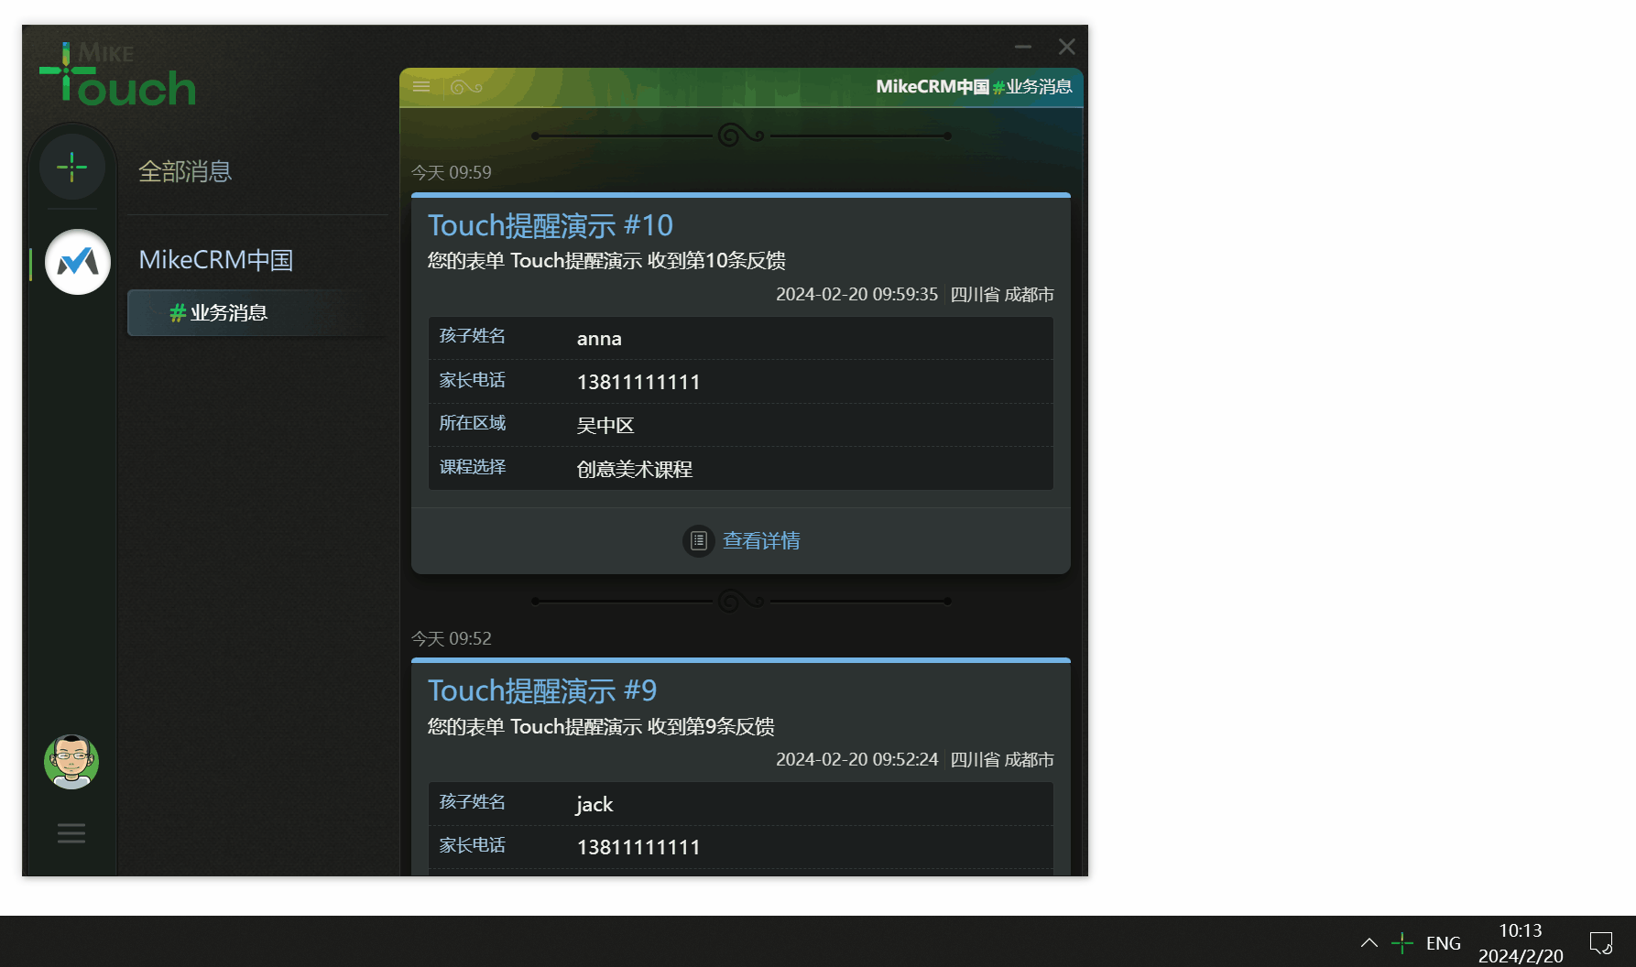This screenshot has width=1636, height=967.
Task: Click the 今天 09:52 time label
Action: [451, 638]
